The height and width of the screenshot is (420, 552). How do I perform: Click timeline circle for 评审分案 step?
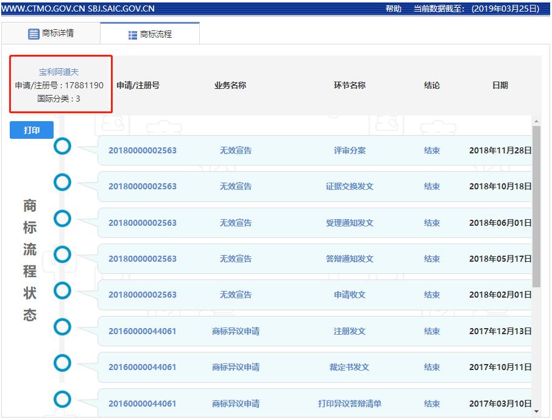(x=62, y=146)
